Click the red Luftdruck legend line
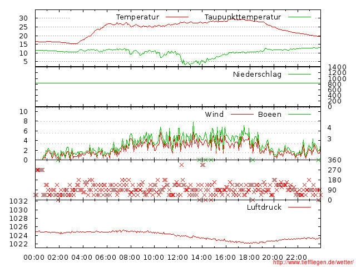 click(x=299, y=207)
